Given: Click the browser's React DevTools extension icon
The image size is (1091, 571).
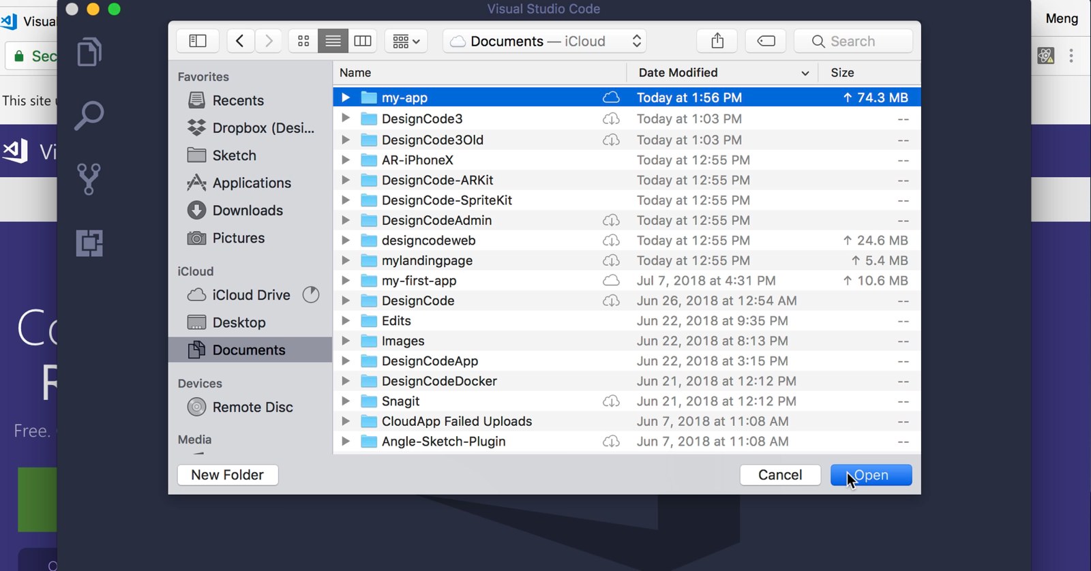Looking at the screenshot, I should point(1046,56).
